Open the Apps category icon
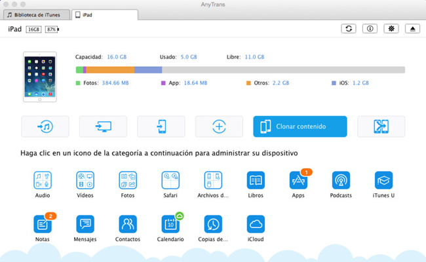The width and height of the screenshot is (426, 262). click(x=298, y=180)
